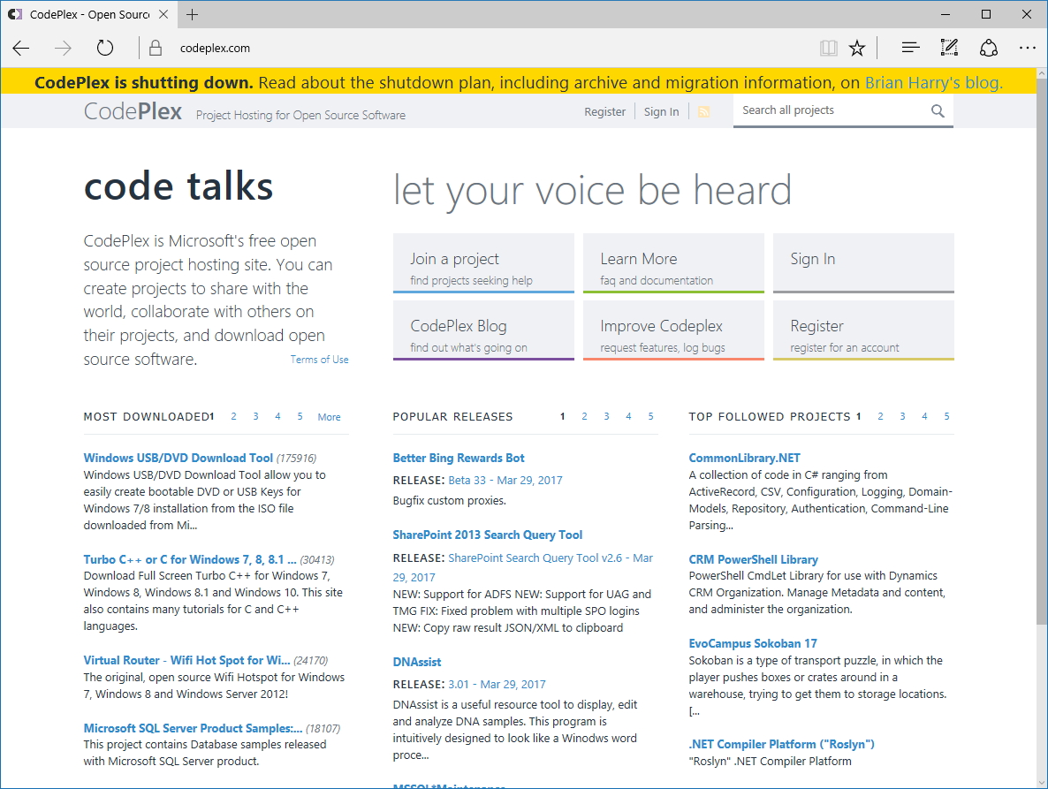Open the Hub three-lines icon
The image size is (1048, 789).
click(x=910, y=48)
